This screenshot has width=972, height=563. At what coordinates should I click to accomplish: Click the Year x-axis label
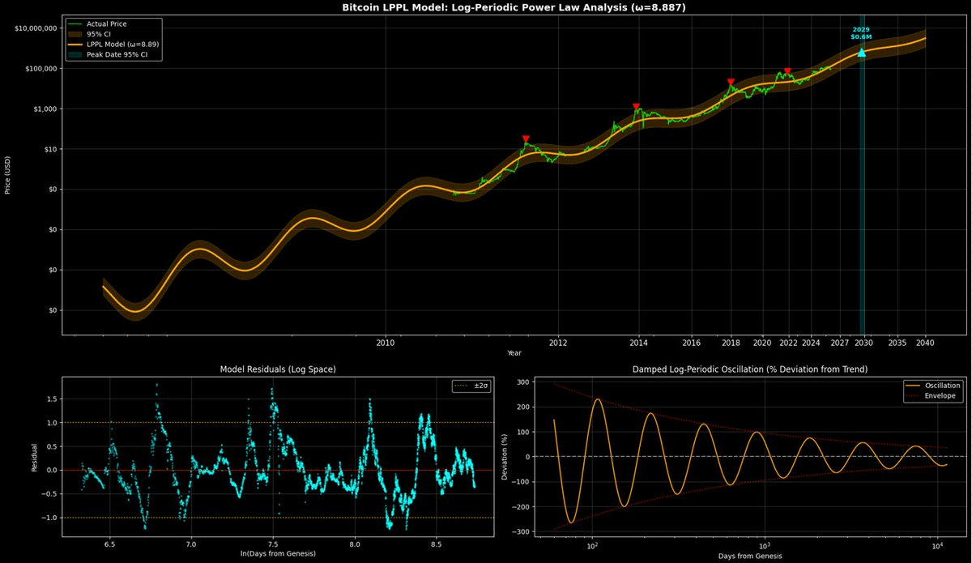(x=514, y=353)
